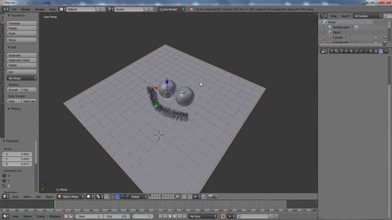Open the Render properties tab
The width and height of the screenshot is (392, 220).
[x=332, y=51]
